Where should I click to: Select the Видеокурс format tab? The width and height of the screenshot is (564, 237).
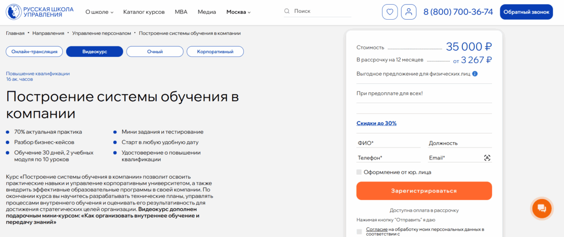[94, 52]
